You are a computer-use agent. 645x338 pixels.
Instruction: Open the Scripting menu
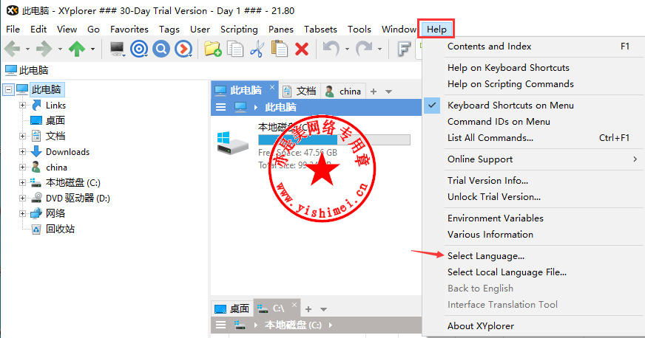[x=239, y=29]
